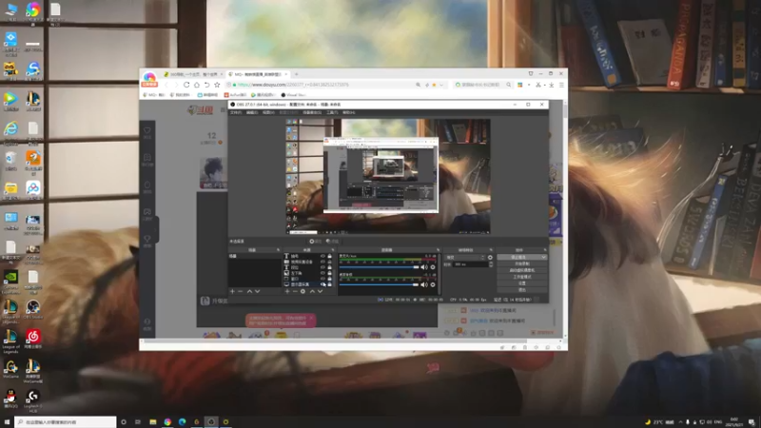Add a new source in OBS sources panel
The image size is (761, 428).
point(287,291)
